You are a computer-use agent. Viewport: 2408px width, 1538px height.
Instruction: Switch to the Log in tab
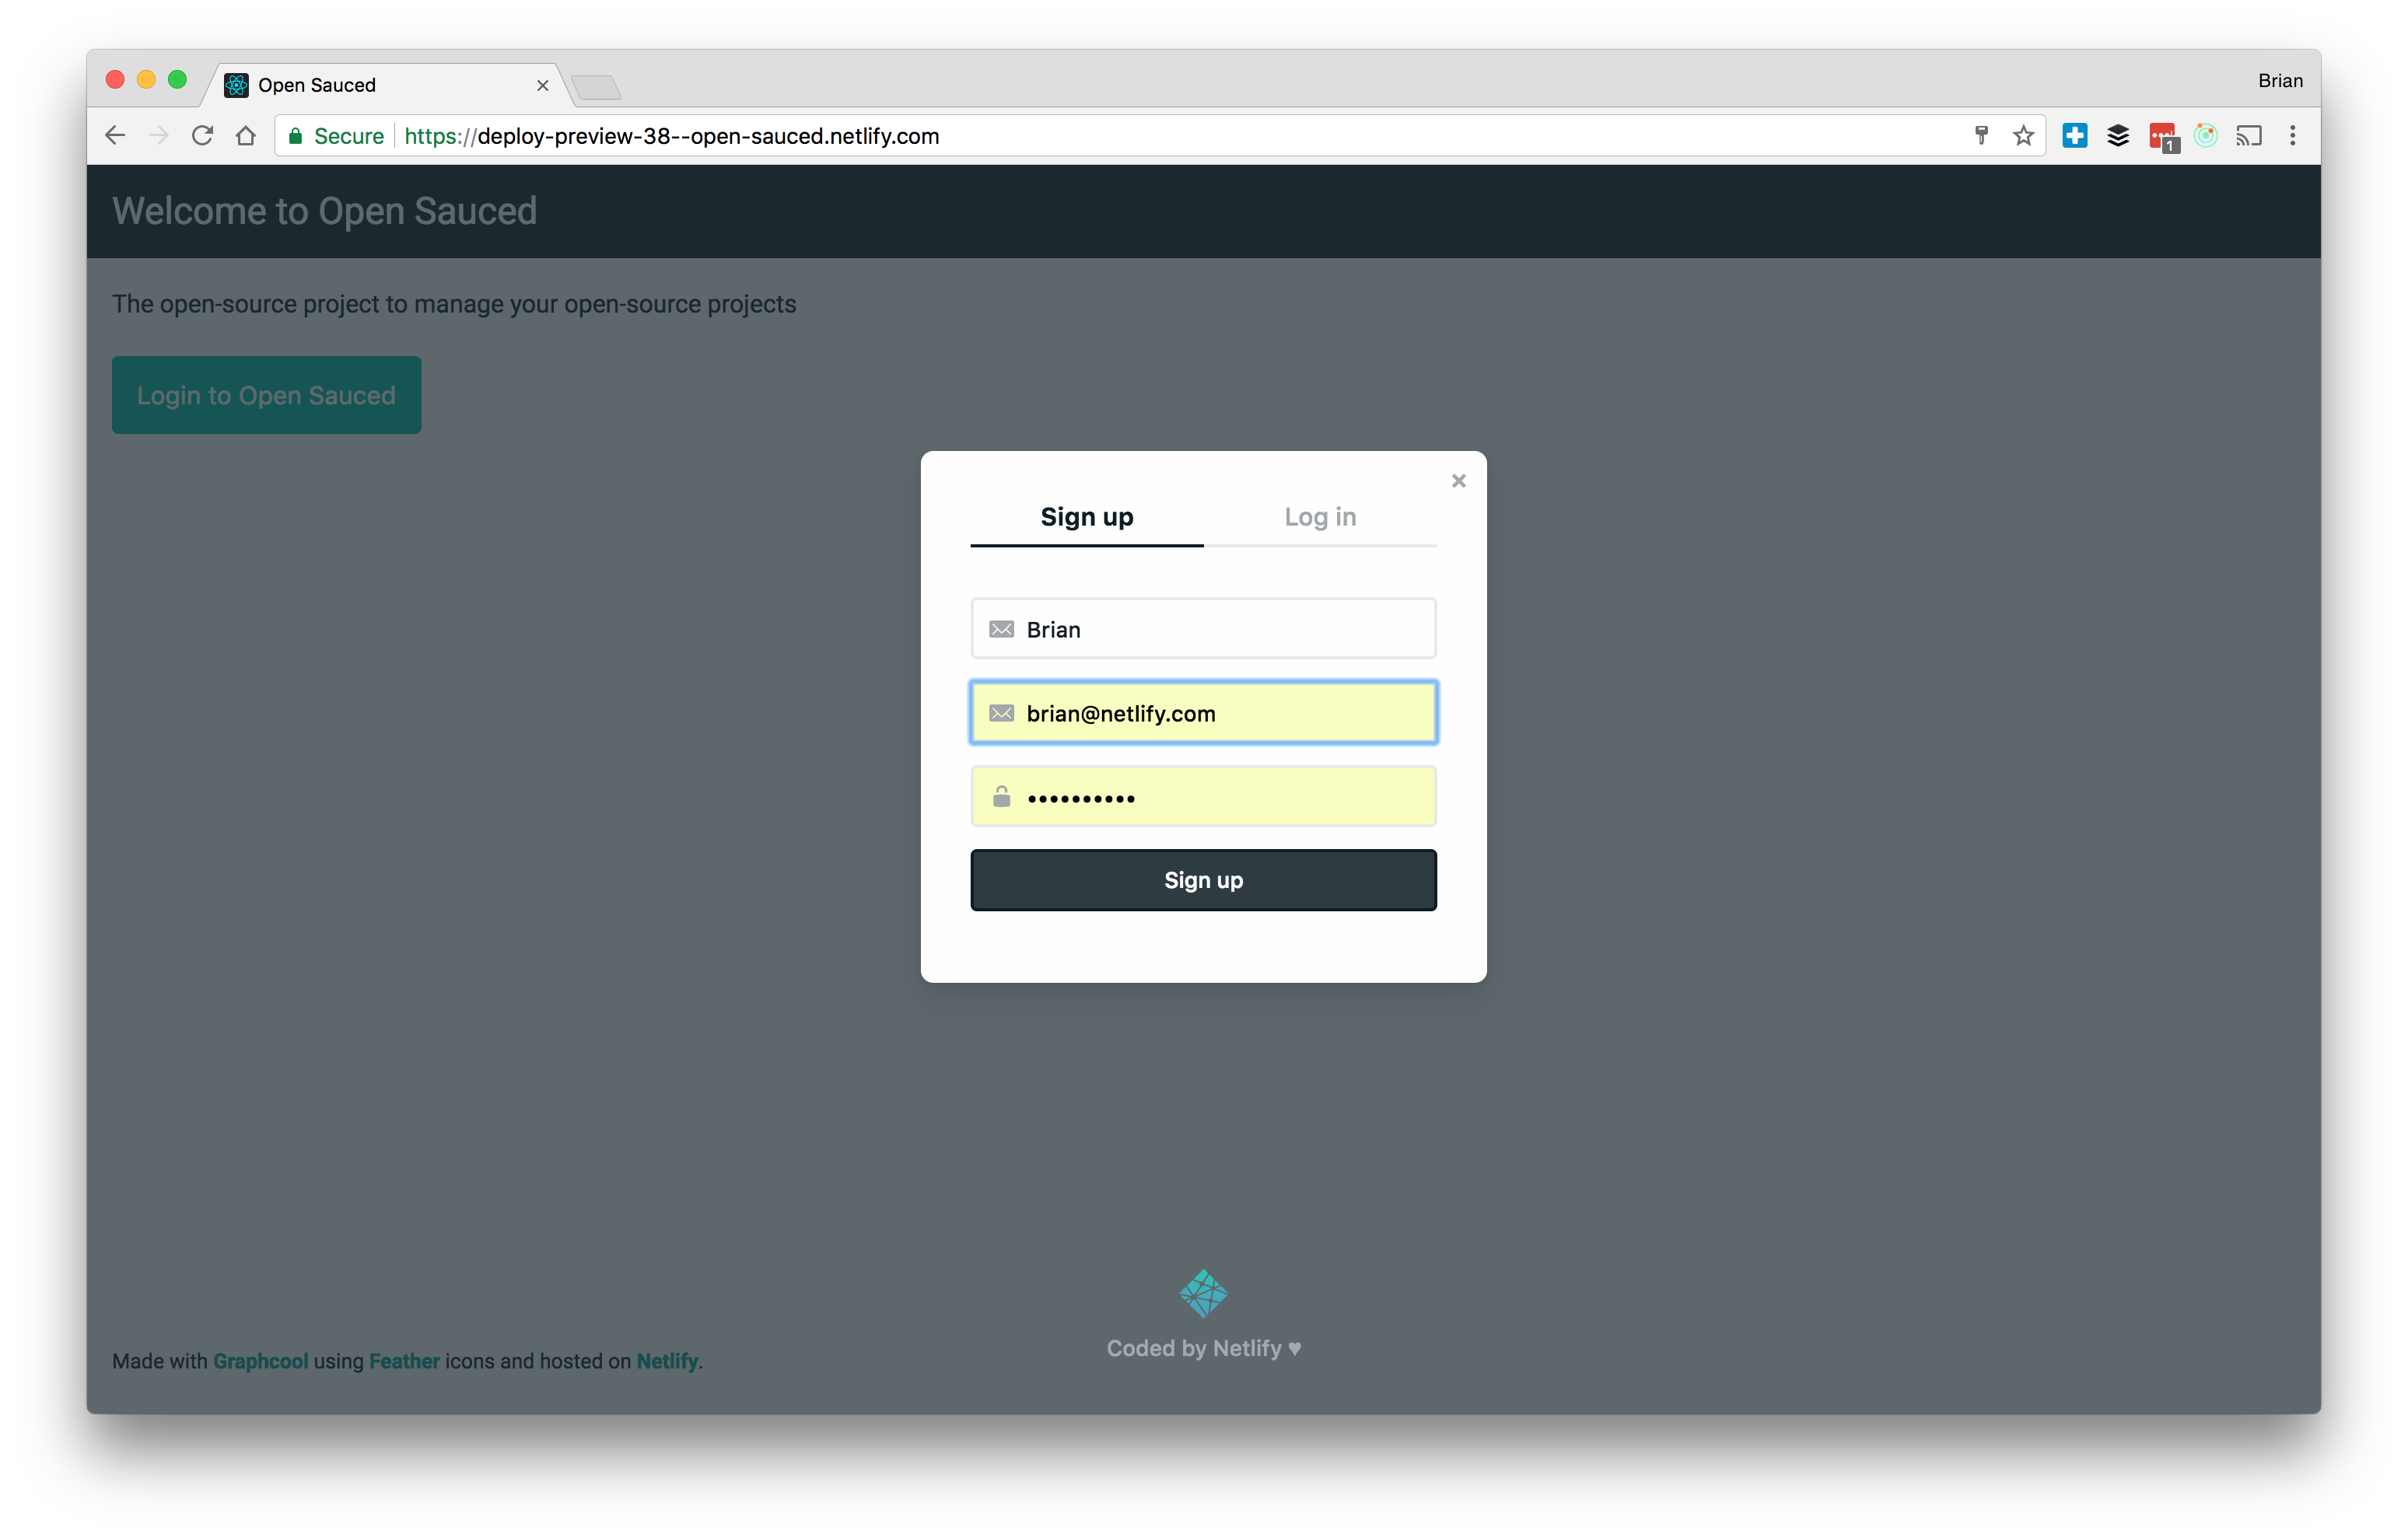tap(1320, 517)
